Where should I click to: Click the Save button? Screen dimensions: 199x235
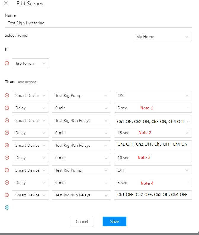(x=114, y=221)
